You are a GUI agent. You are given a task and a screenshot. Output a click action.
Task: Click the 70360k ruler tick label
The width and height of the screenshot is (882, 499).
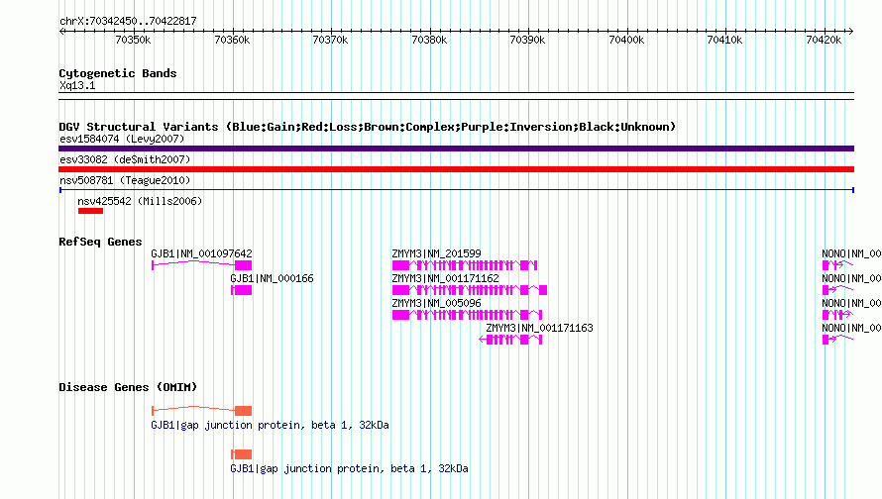pyautogui.click(x=232, y=40)
